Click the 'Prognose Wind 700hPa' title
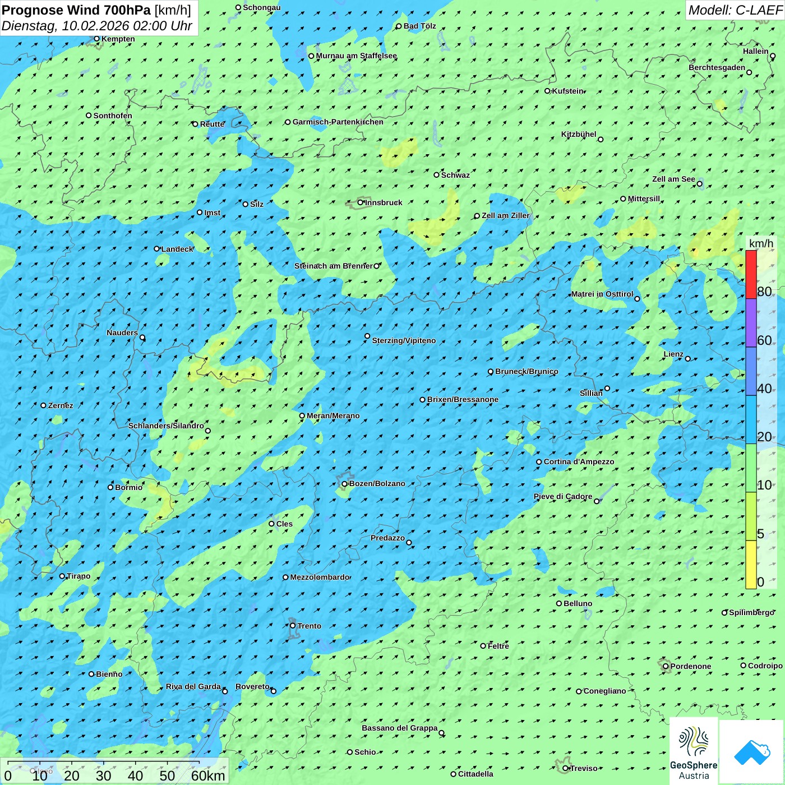Viewport: 785px width, 785px height. tap(76, 10)
